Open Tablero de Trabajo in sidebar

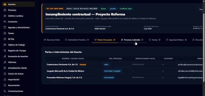(18, 45)
